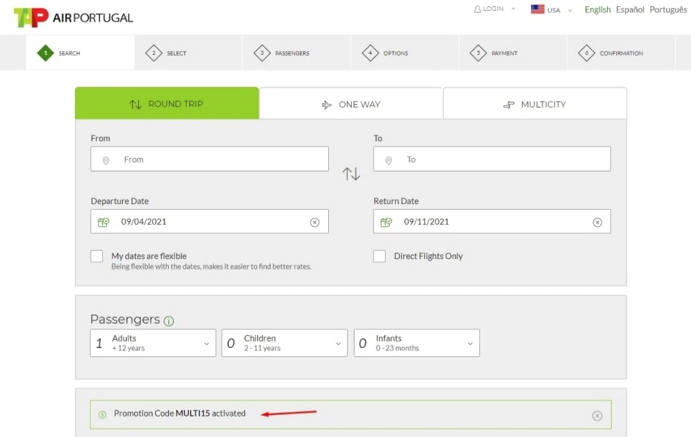Open the Departure Date calendar icon
This screenshot has width=691, height=437.
point(103,222)
